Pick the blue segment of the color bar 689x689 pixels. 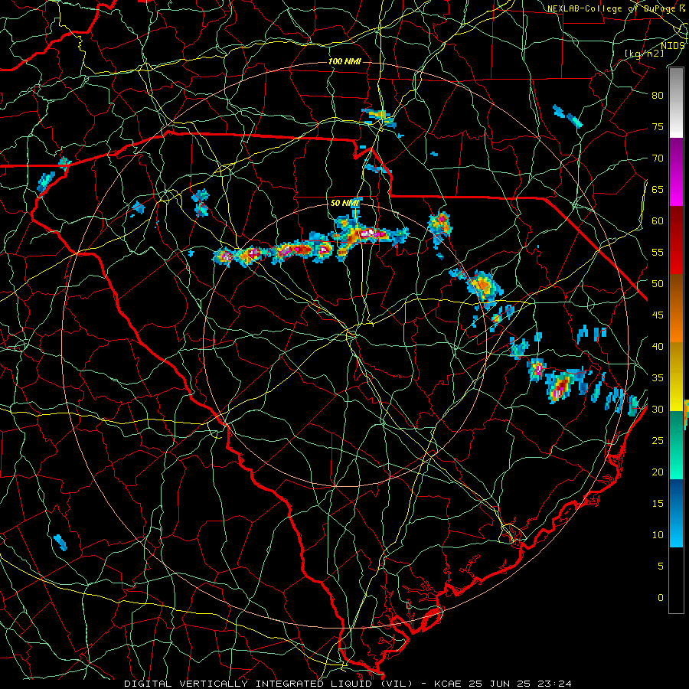point(676,513)
